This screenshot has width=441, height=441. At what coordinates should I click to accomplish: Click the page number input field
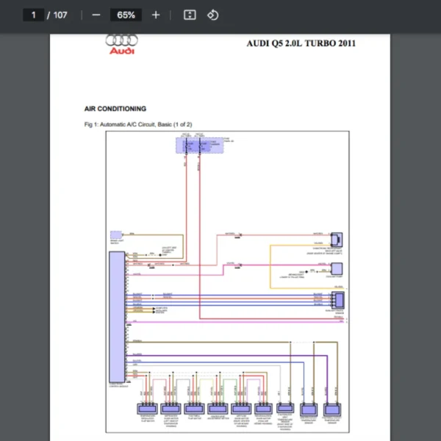33,15
